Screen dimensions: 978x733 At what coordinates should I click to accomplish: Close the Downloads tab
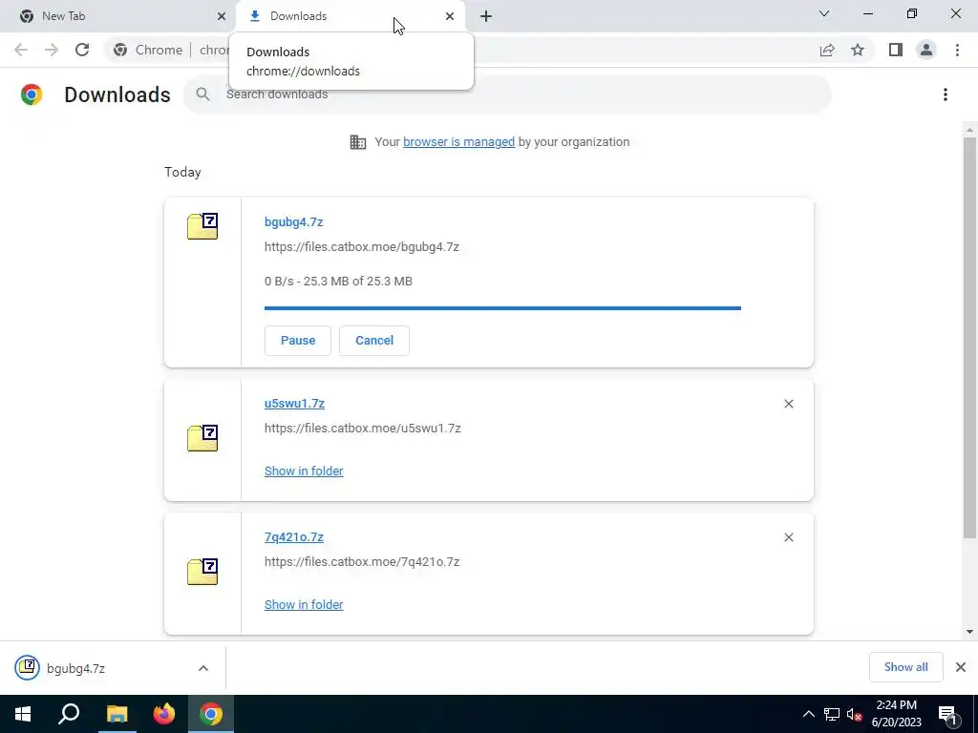click(449, 16)
